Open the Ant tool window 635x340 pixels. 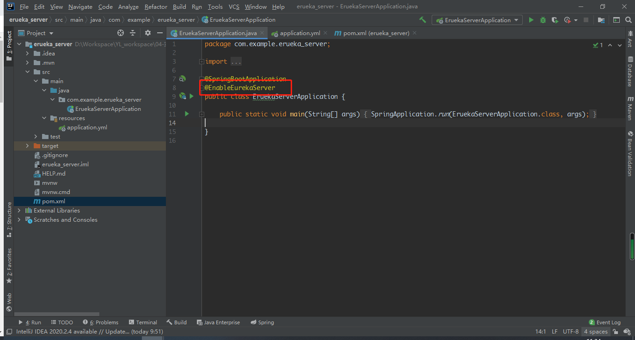630,38
